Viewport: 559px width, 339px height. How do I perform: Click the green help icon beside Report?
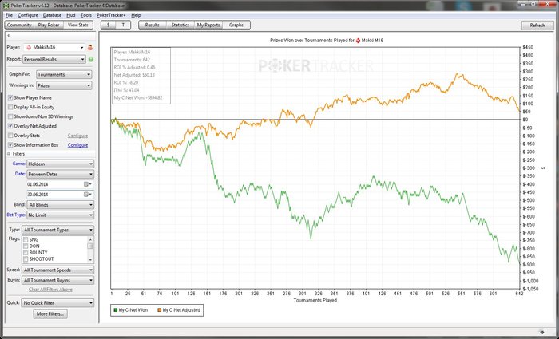point(91,60)
